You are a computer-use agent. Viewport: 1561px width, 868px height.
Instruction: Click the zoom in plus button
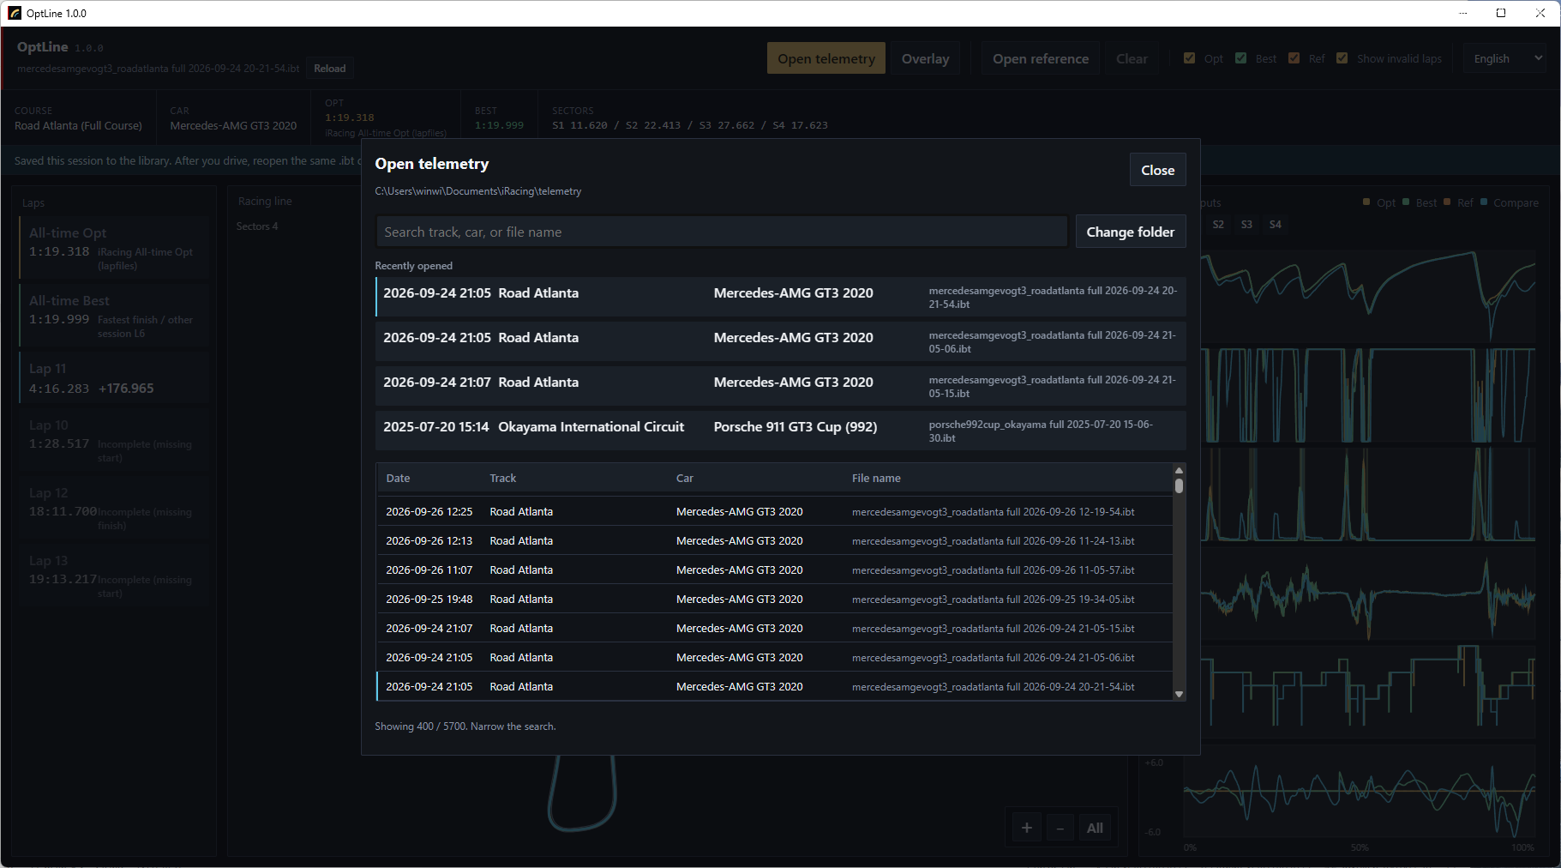pyautogui.click(x=1026, y=828)
